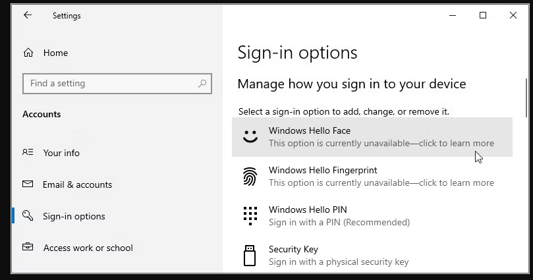
Task: Open Home from the house icon
Action: [28, 52]
